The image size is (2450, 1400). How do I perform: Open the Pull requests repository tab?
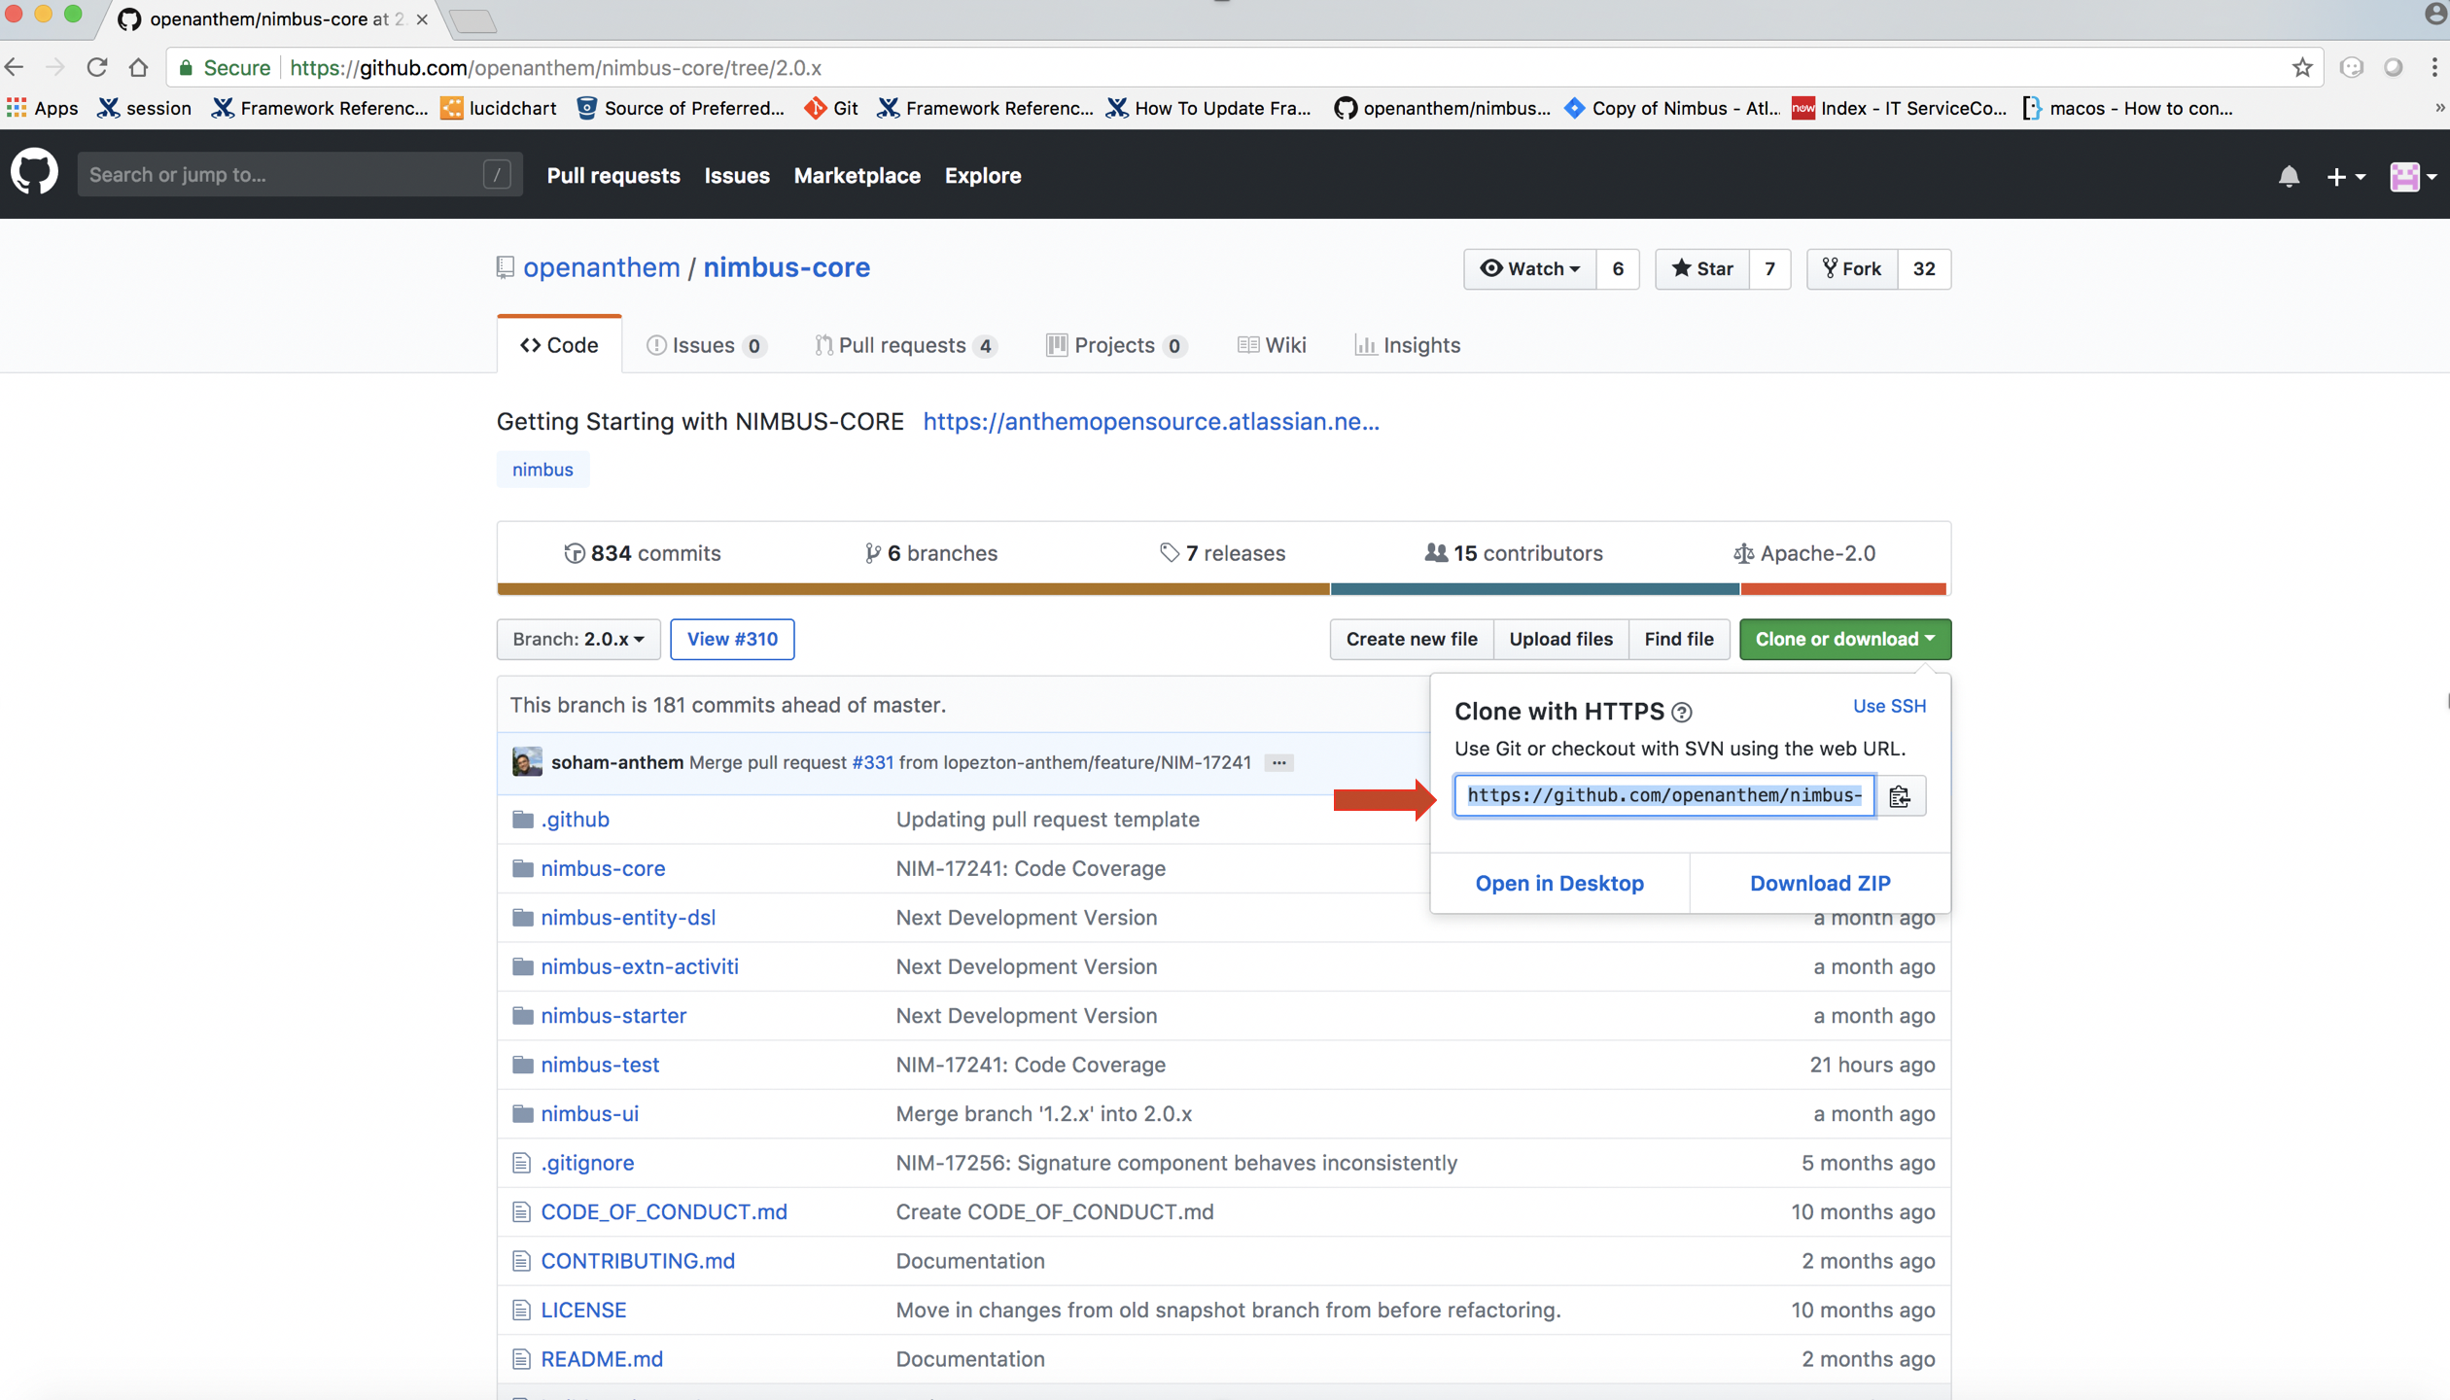tap(903, 345)
